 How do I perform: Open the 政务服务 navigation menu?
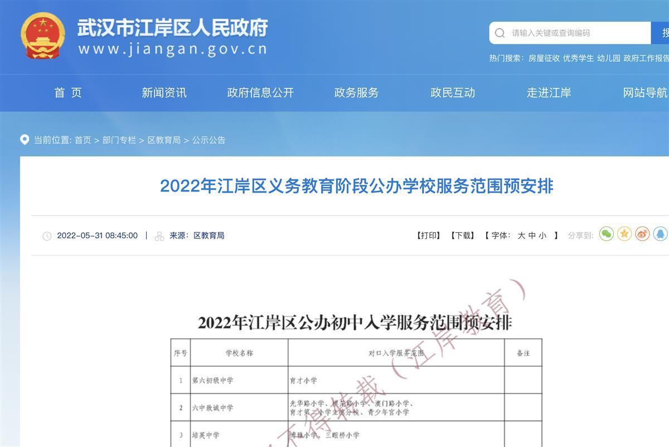(356, 93)
